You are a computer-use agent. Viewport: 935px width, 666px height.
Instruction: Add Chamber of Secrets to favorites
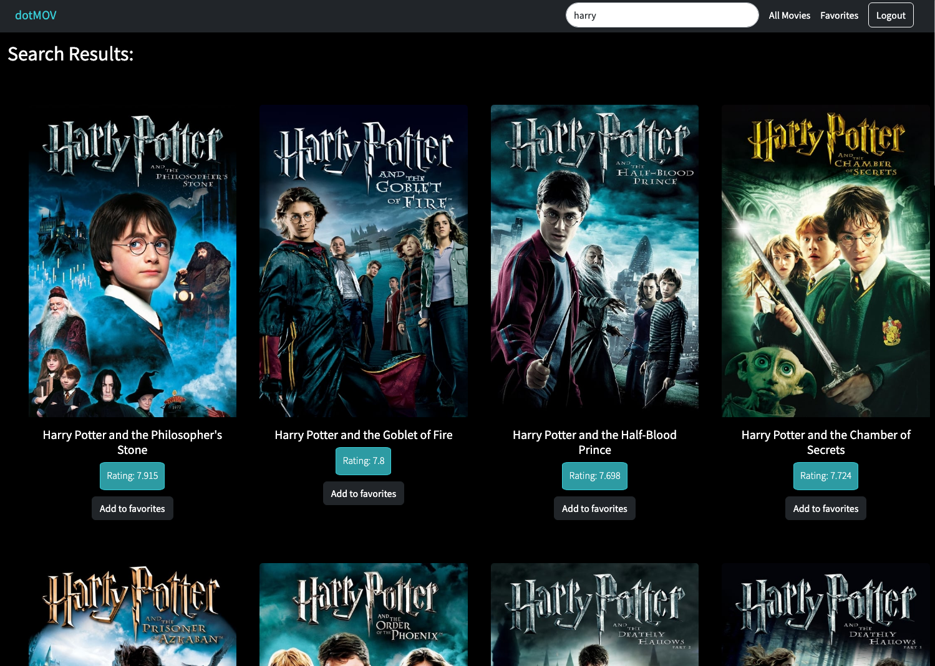coord(826,508)
